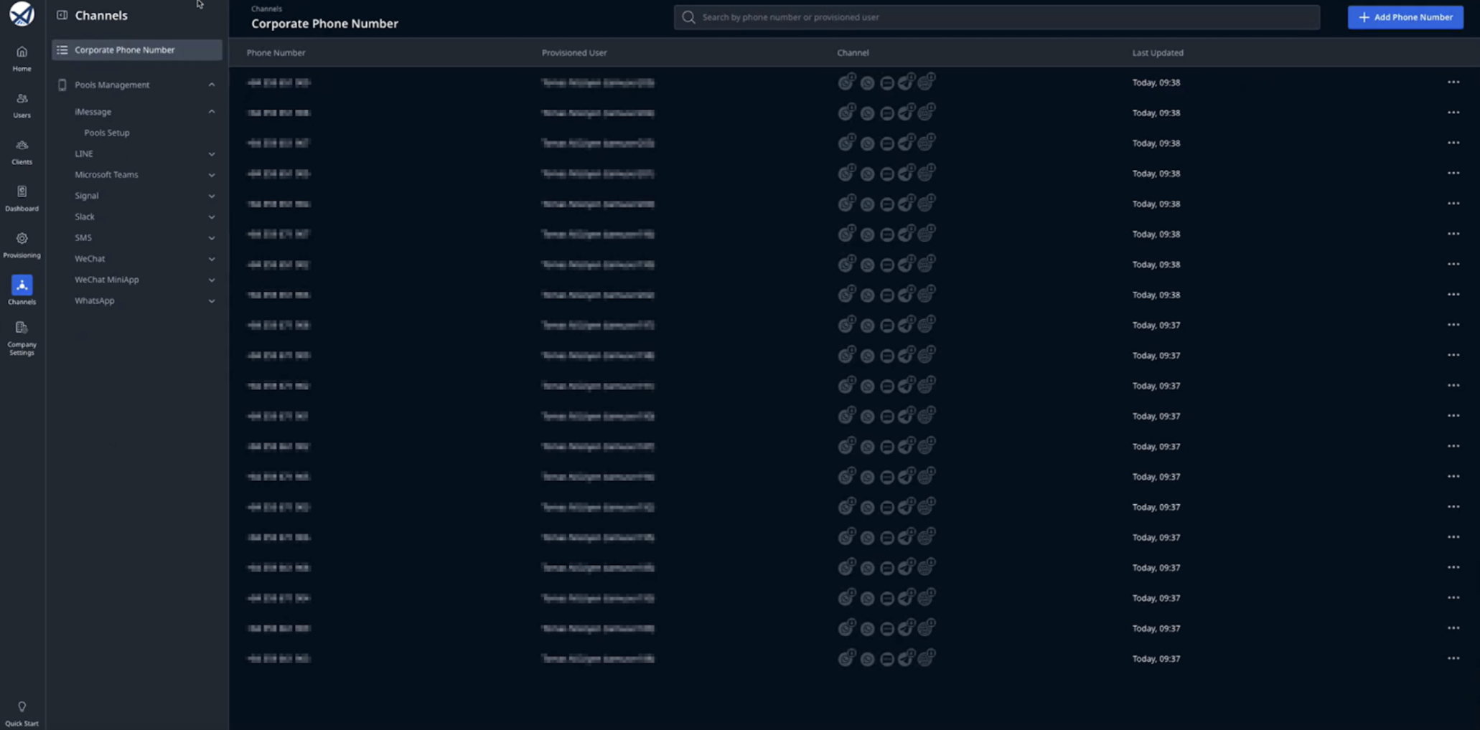This screenshot has width=1480, height=730.
Task: Collapse the iMessage group chevron
Action: pyautogui.click(x=212, y=112)
